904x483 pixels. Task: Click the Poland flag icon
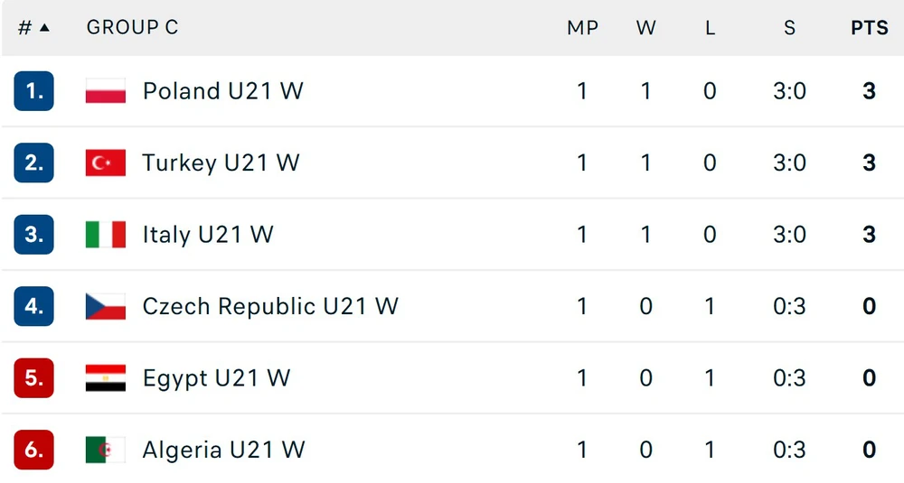[106, 91]
